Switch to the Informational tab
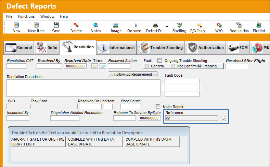The height and width of the screenshot is (167, 270). point(116,48)
